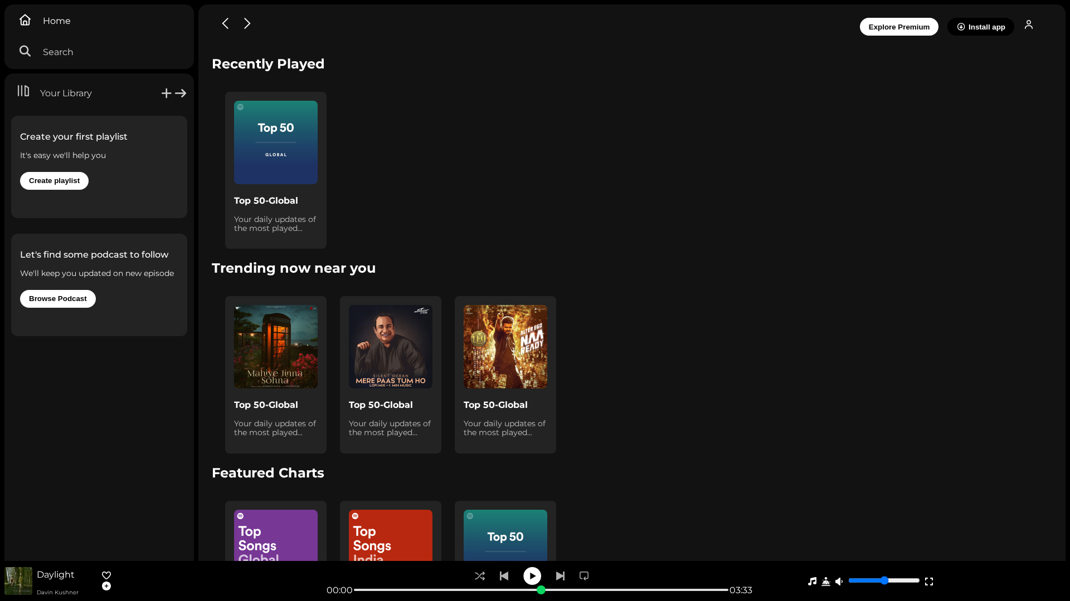Navigate back using the left chevron
The width and height of the screenshot is (1070, 601).
pyautogui.click(x=225, y=23)
